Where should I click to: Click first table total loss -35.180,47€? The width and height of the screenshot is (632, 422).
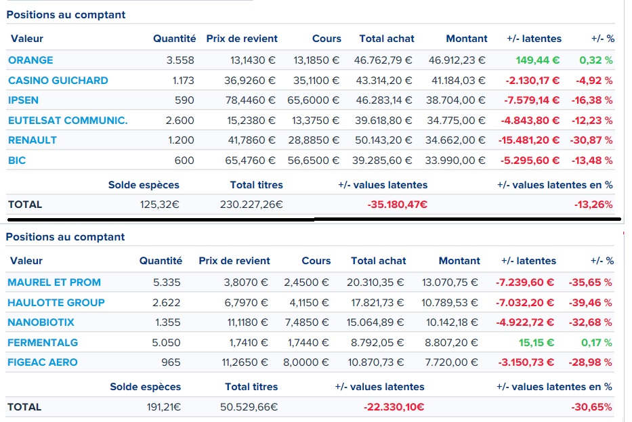[x=398, y=205]
